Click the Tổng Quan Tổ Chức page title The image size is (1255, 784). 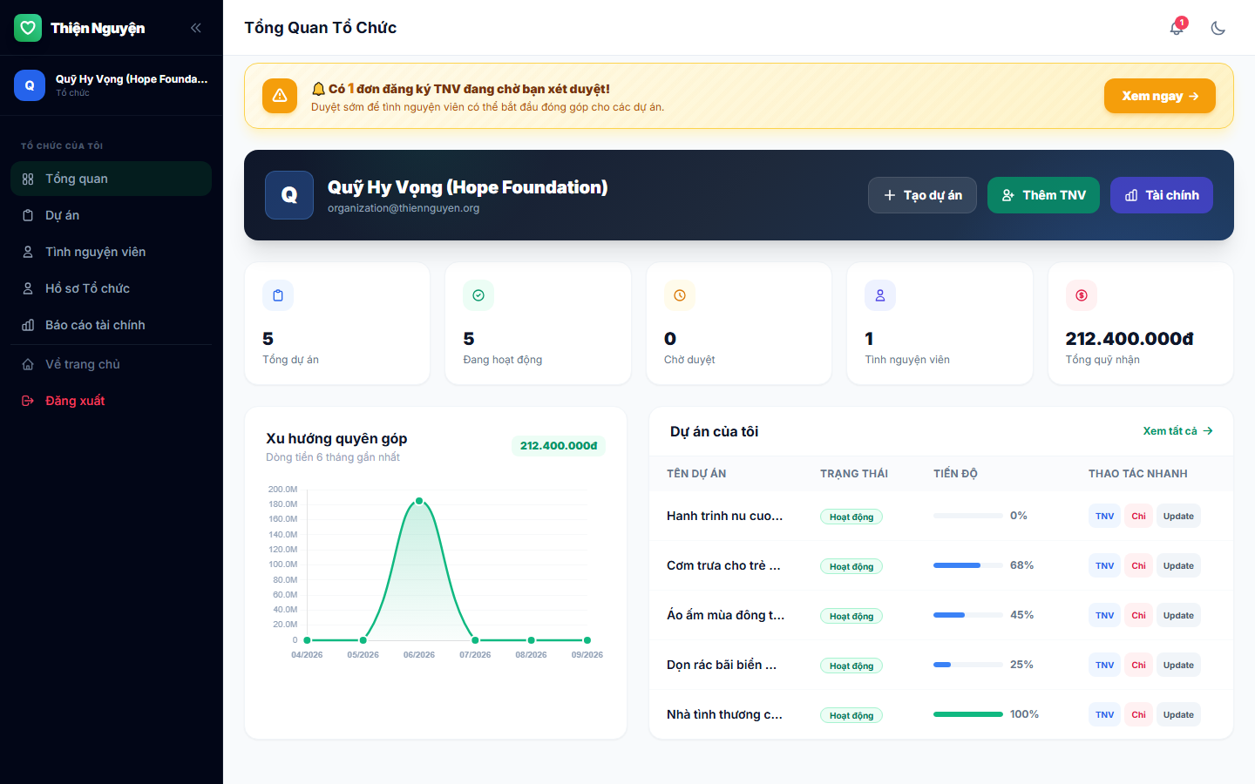coord(321,28)
